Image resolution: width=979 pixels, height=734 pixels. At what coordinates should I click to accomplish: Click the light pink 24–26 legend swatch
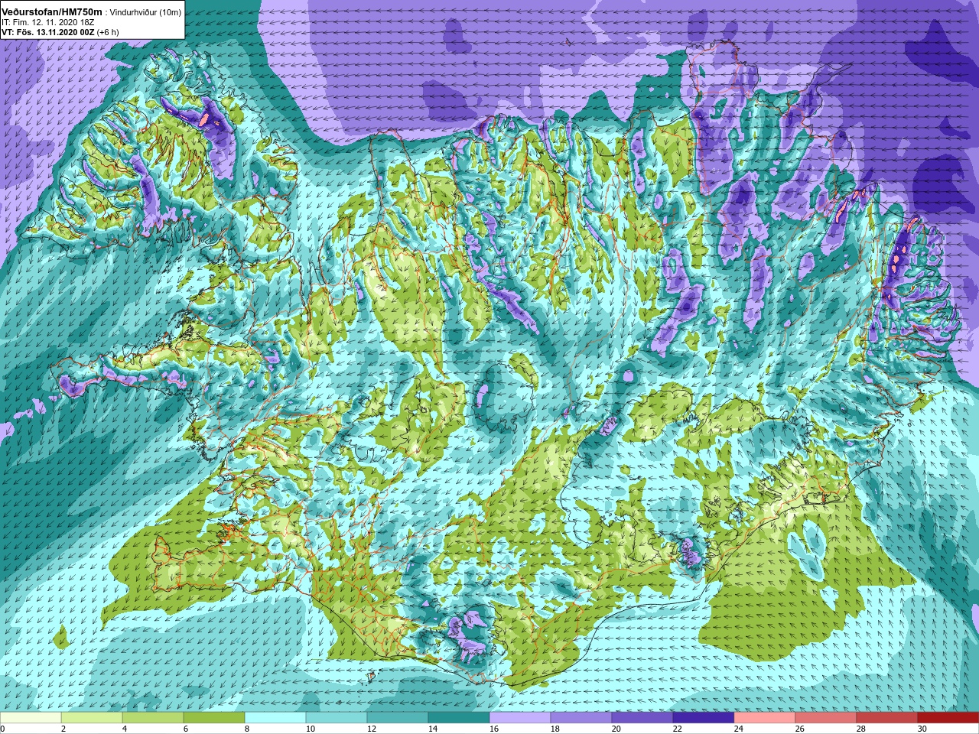point(765,718)
